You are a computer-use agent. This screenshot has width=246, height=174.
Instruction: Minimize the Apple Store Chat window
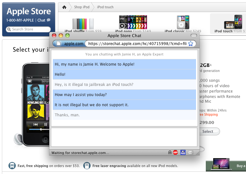[x=61, y=35]
